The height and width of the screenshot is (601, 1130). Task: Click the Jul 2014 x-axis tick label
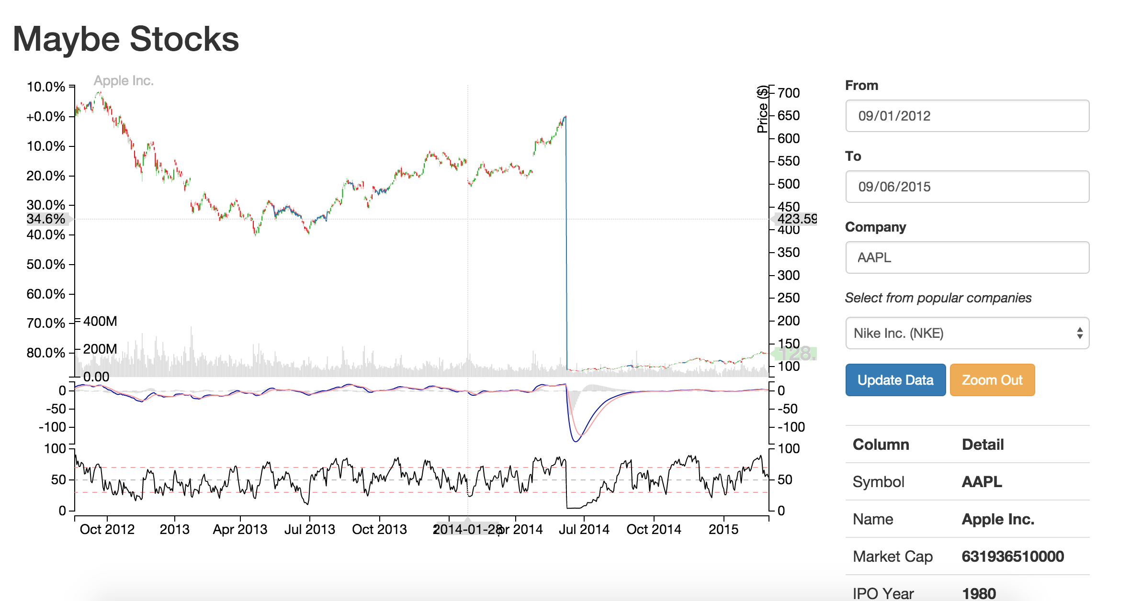(584, 529)
